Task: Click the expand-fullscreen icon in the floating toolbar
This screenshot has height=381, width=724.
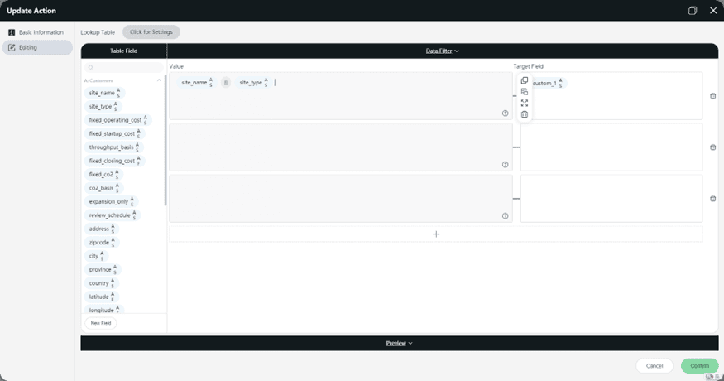Action: (x=524, y=103)
